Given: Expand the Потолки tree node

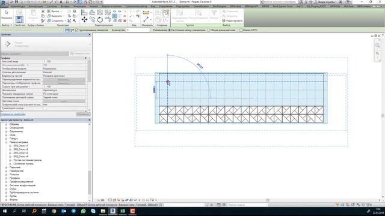Looking at the screenshot, I should 6,175.
